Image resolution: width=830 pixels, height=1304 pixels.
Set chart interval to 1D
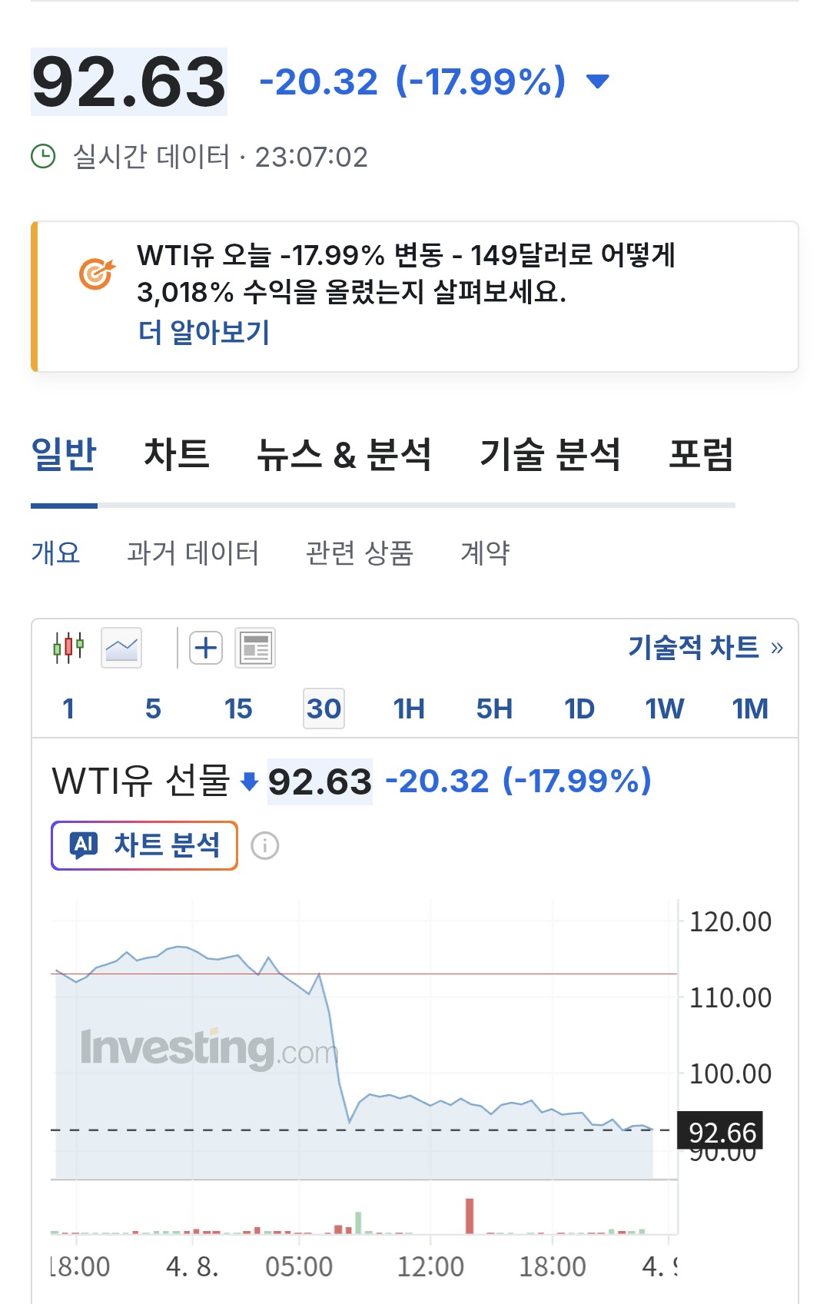579,708
